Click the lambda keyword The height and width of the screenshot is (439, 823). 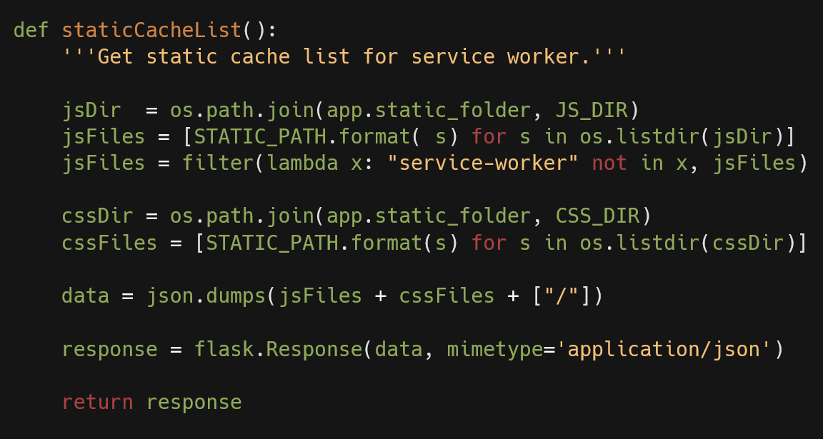click(302, 162)
